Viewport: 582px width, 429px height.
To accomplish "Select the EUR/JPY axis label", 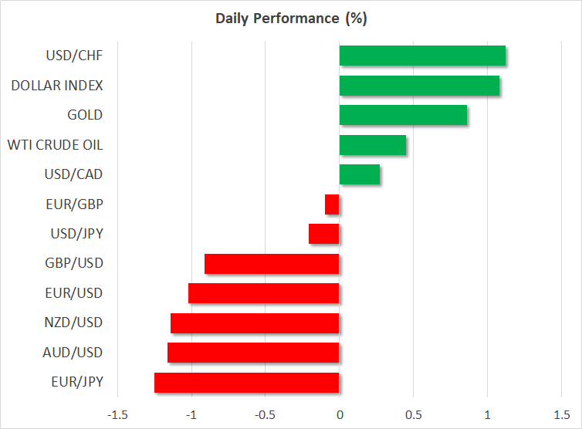I will [x=79, y=382].
